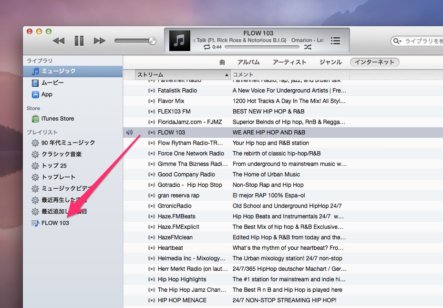
Task: Open the トップ 25 smart playlist
Action: 73,165
